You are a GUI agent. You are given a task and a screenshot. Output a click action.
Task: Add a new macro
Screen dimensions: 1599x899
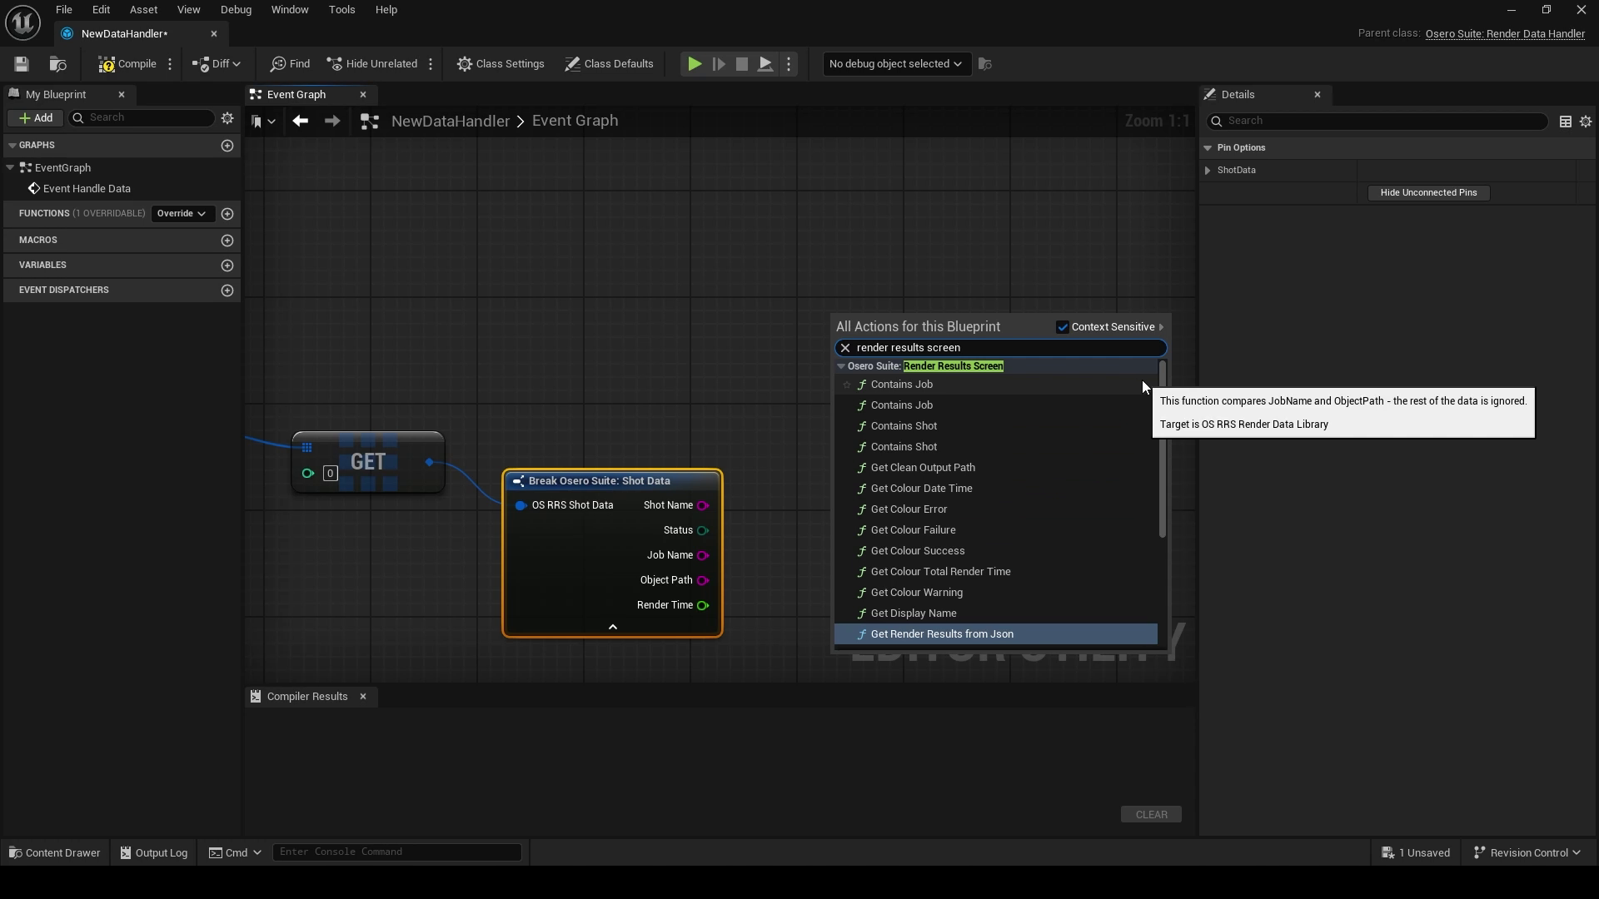click(227, 241)
